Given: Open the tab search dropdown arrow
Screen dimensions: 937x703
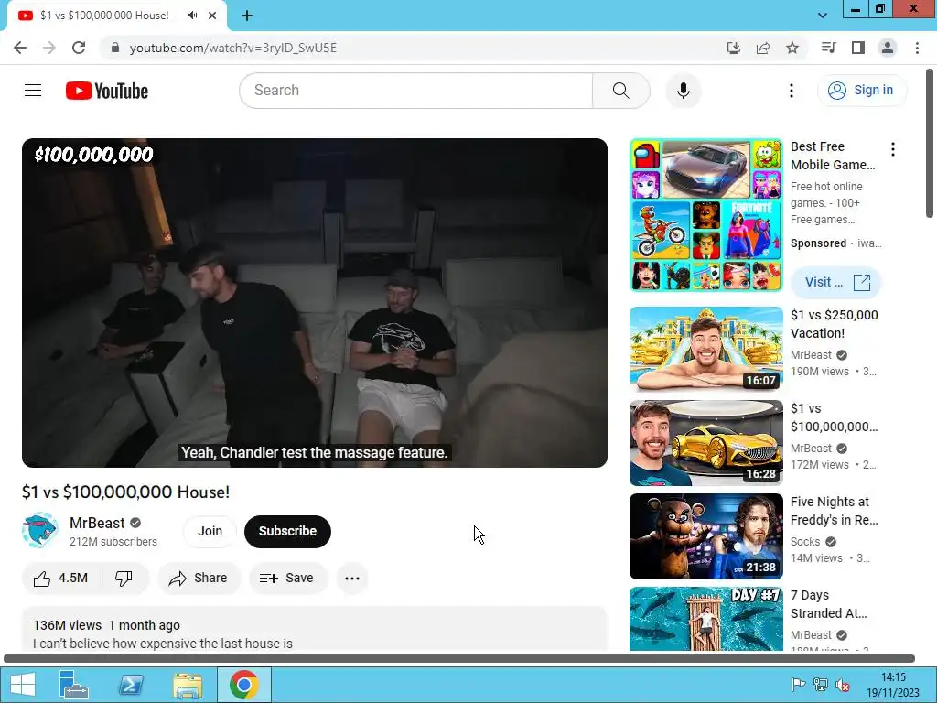Looking at the screenshot, I should tap(823, 16).
